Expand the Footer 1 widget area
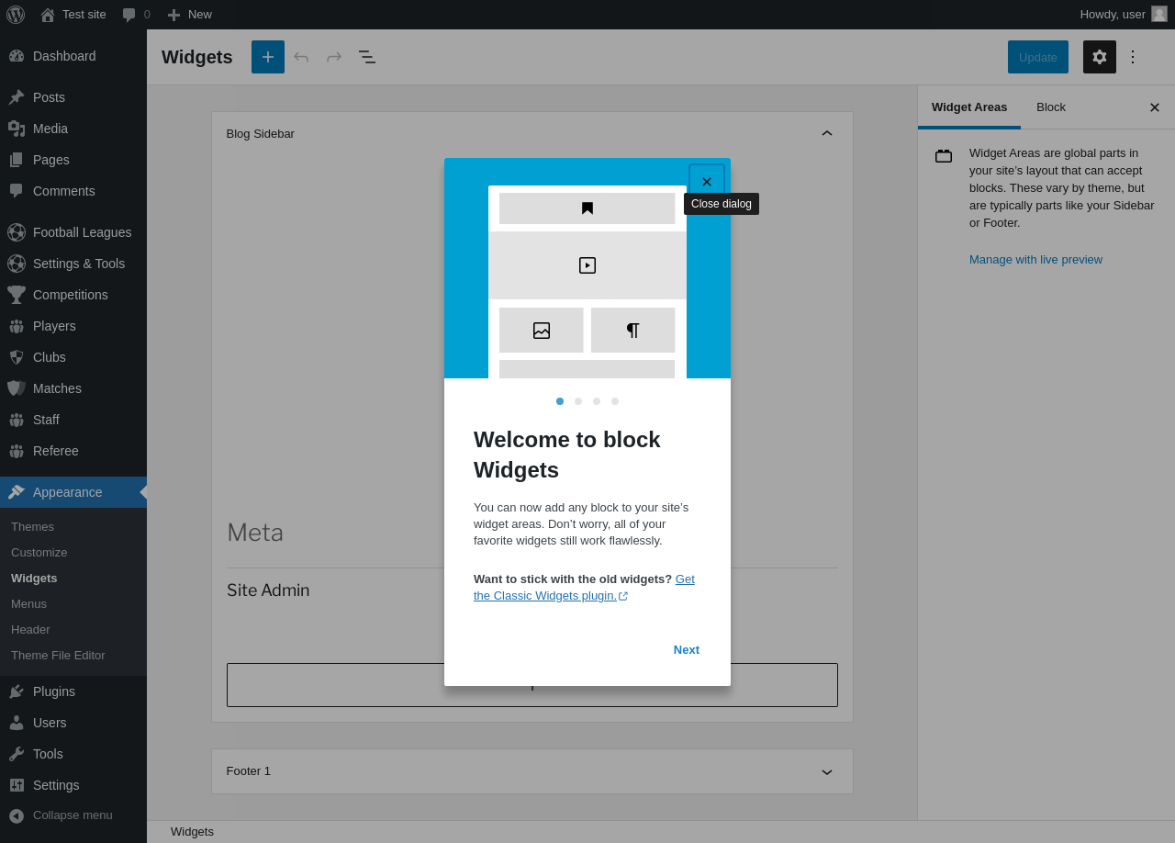 point(826,771)
